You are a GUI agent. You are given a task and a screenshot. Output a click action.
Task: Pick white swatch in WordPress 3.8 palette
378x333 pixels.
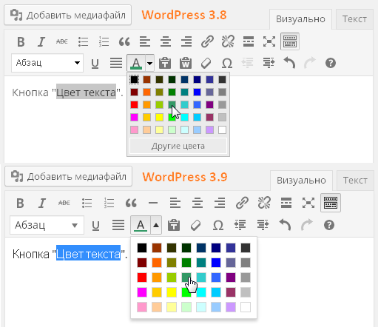222,129
